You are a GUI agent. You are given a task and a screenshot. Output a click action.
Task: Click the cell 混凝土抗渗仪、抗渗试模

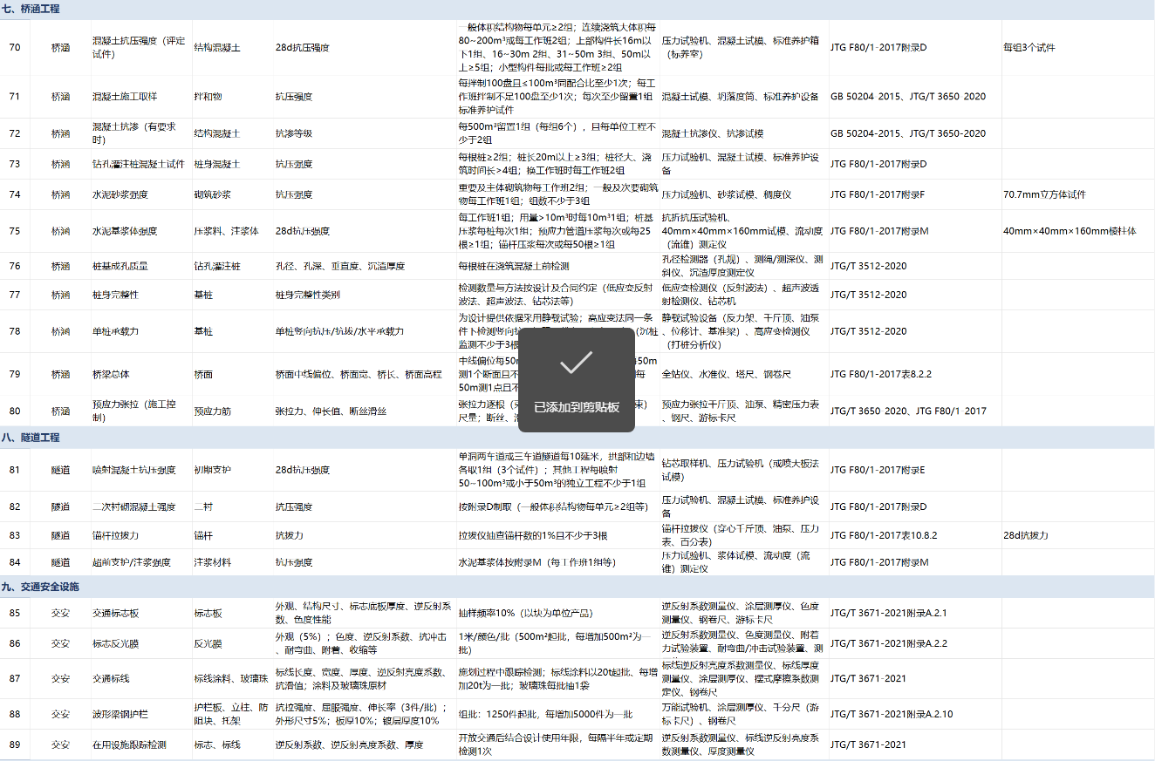pyautogui.click(x=713, y=133)
